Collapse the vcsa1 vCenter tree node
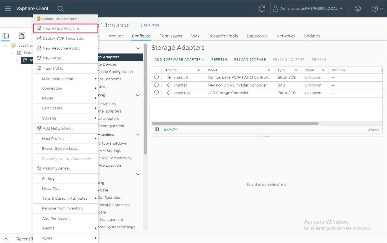This screenshot has width=387, height=243. tap(5, 45)
